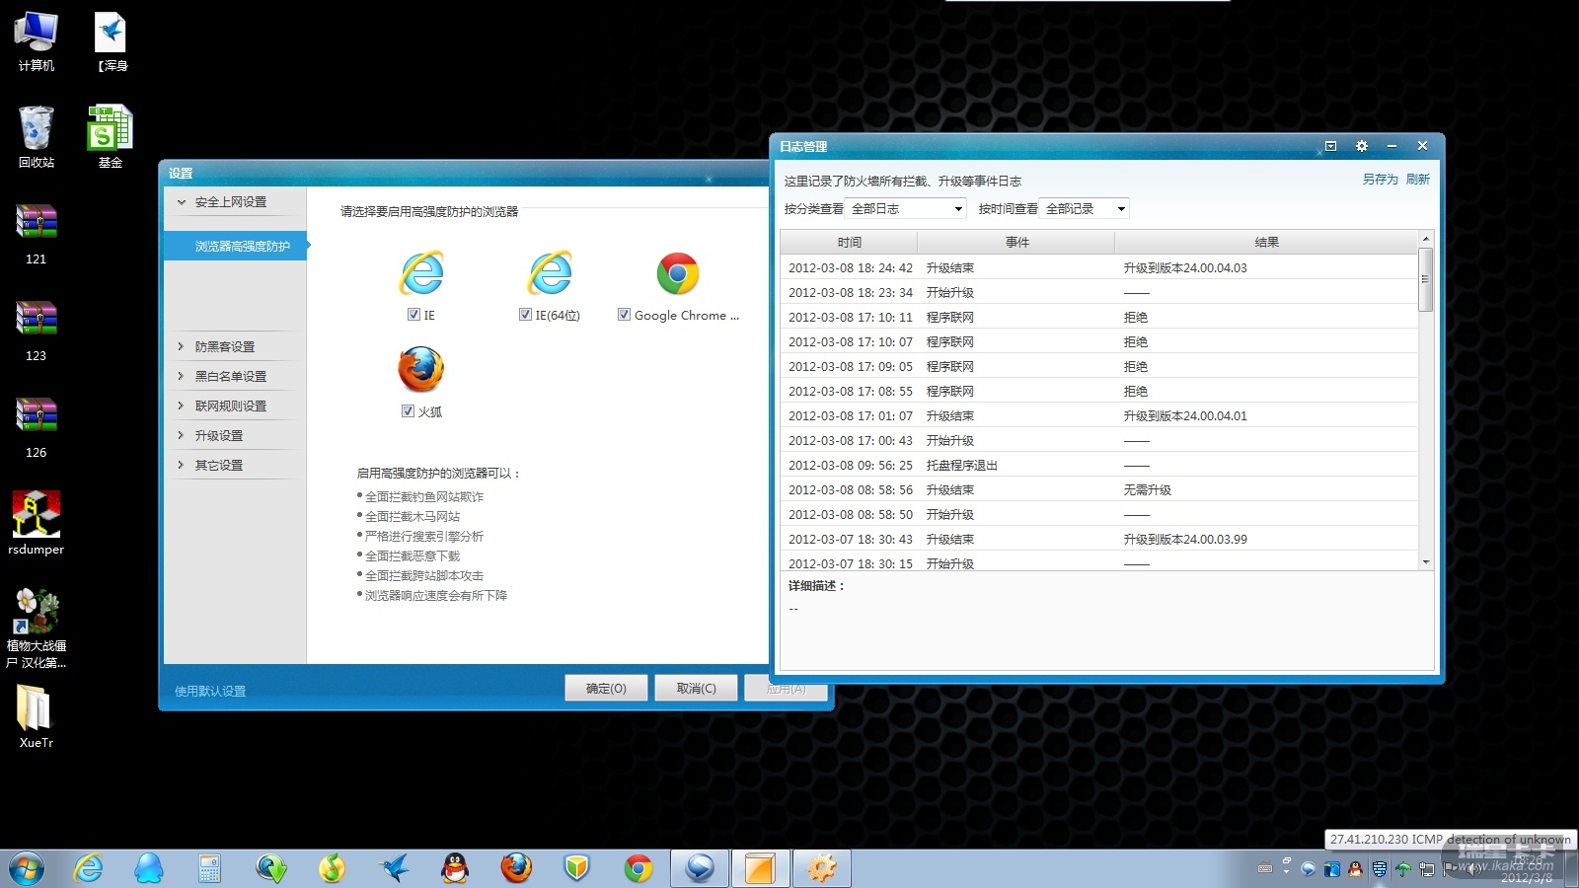Viewport: 1579px width, 888px height.
Task: Open the gear settings icon in log window title bar
Action: click(x=1362, y=146)
